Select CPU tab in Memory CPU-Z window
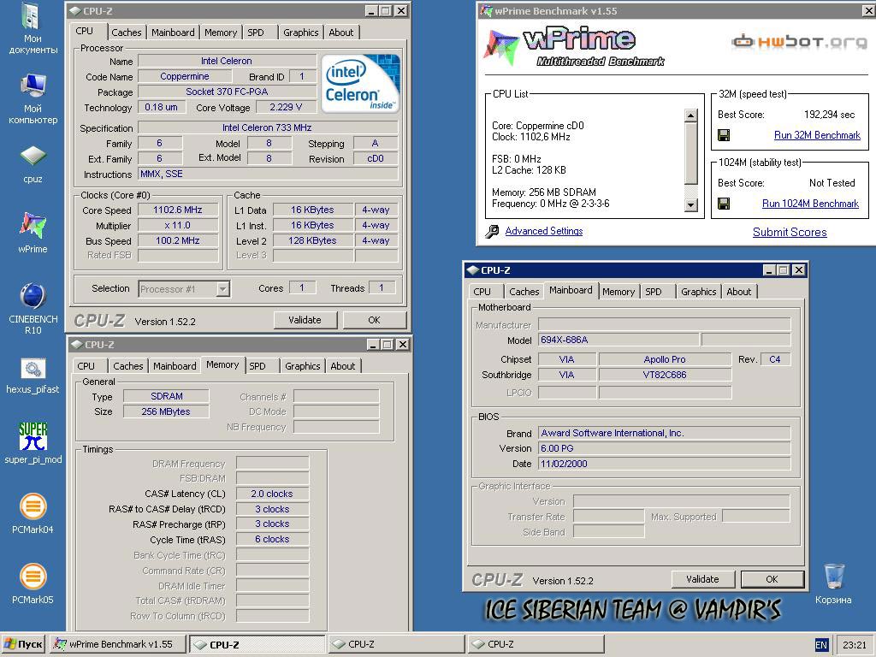Image resolution: width=876 pixels, height=657 pixels. pyautogui.click(x=86, y=366)
